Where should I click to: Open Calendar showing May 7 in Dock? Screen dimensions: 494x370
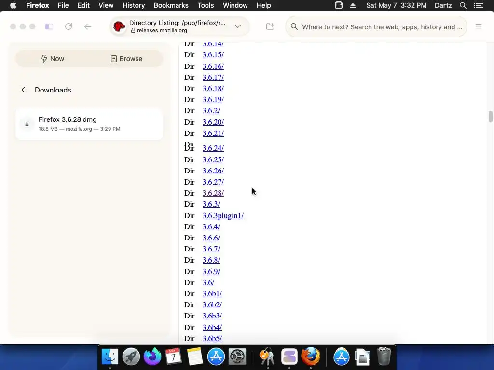pos(173,357)
